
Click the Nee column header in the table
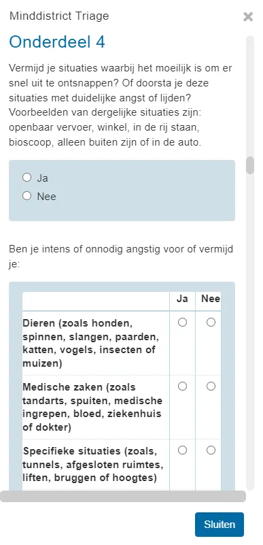pos(211,299)
